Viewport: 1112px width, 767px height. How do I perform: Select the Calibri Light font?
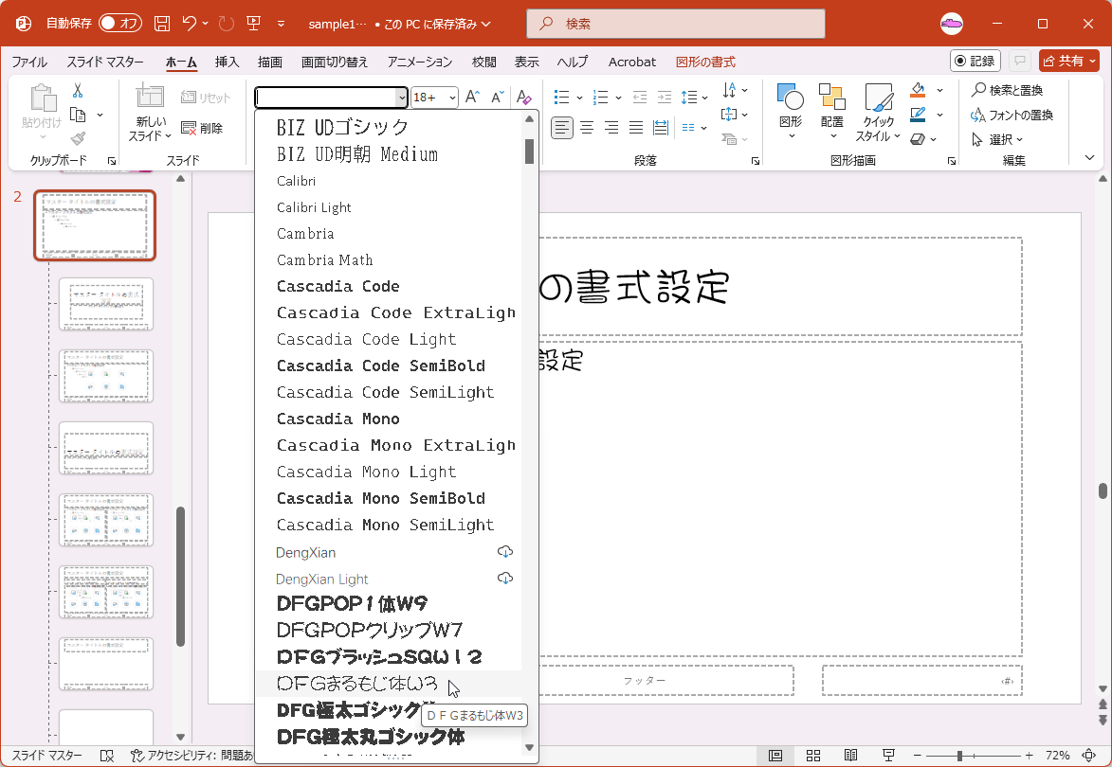coord(388,207)
